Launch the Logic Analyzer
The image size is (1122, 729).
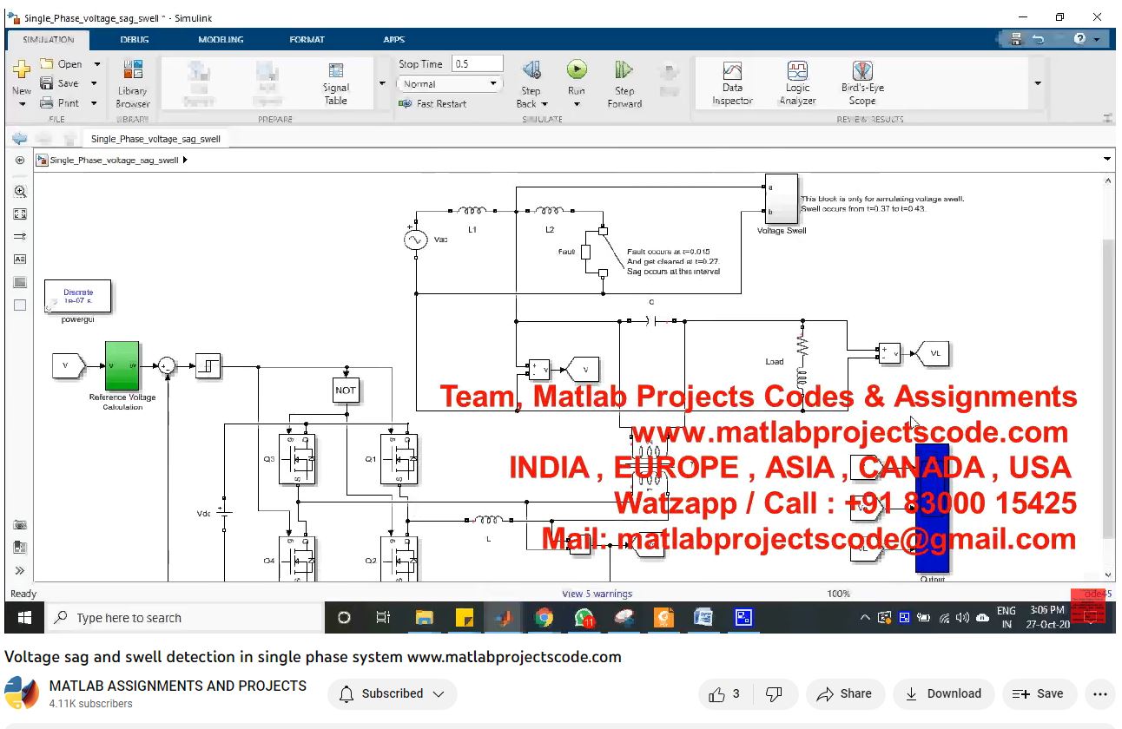[x=797, y=83]
